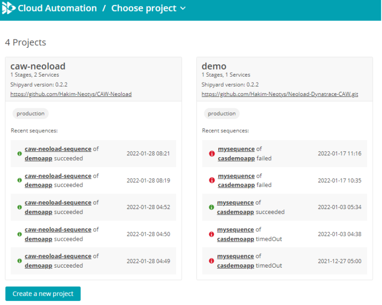382x305 pixels.
Task: Open casdemoapp link in succeeded row
Action: coord(236,212)
